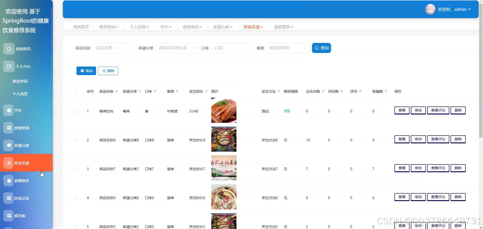Close the 个人信息 tab

click(x=148, y=27)
